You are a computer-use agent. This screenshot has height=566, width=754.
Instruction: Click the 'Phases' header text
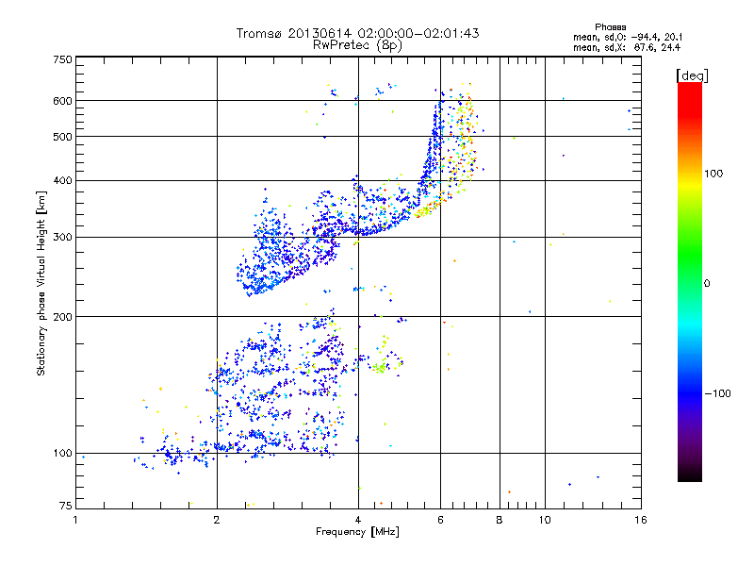click(x=610, y=27)
